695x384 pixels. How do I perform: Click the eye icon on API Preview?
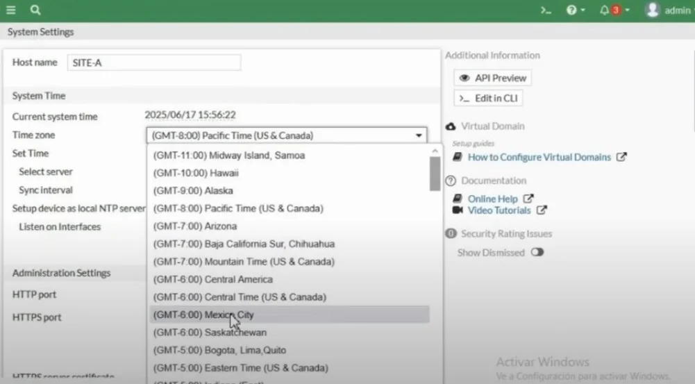point(464,78)
